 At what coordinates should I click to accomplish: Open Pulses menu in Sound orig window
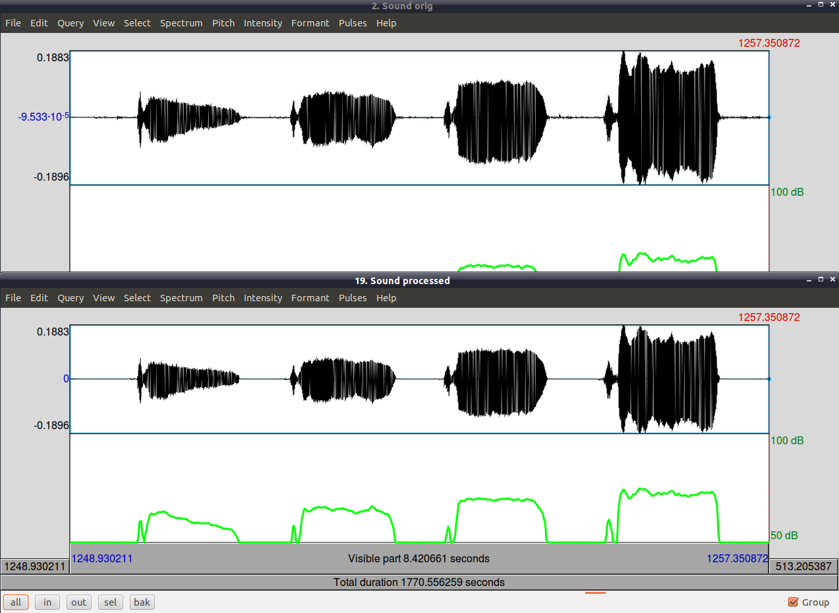click(x=353, y=23)
